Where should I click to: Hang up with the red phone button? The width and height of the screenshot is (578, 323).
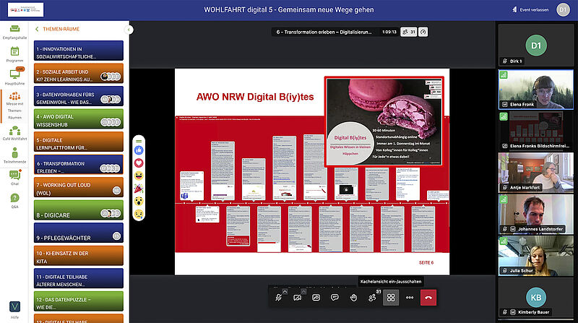pos(428,297)
